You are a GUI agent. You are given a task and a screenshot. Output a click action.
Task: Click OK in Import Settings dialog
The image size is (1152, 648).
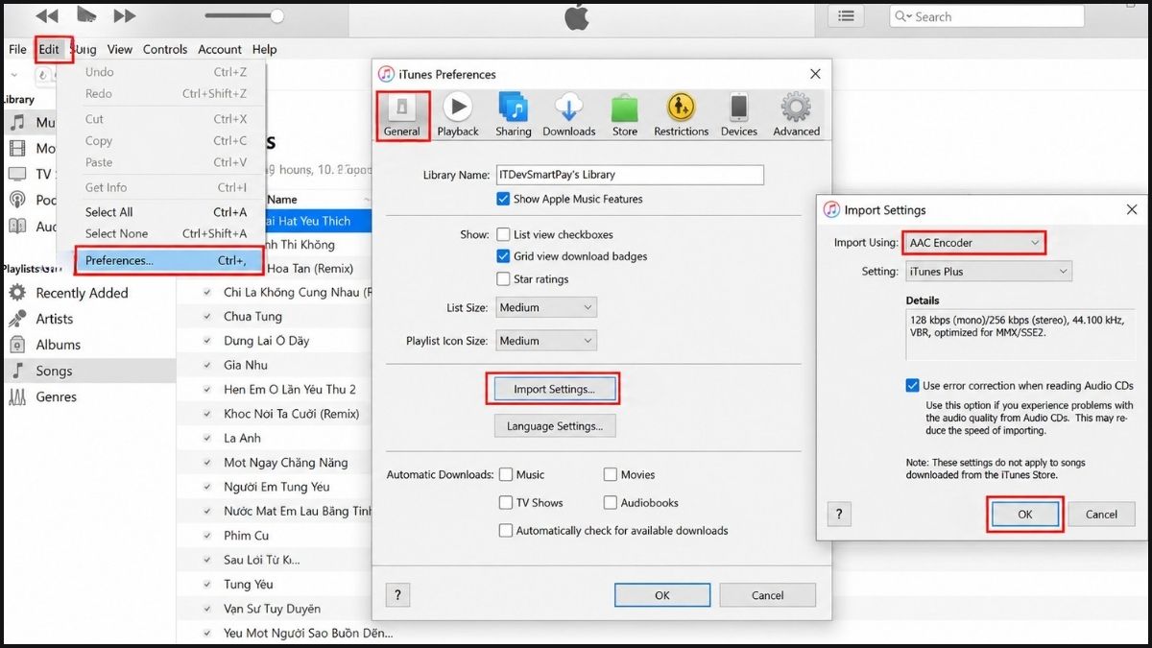[x=1025, y=515]
